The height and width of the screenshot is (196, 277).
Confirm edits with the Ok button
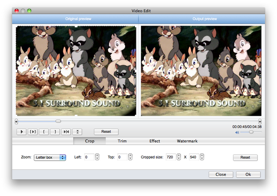[248, 174]
